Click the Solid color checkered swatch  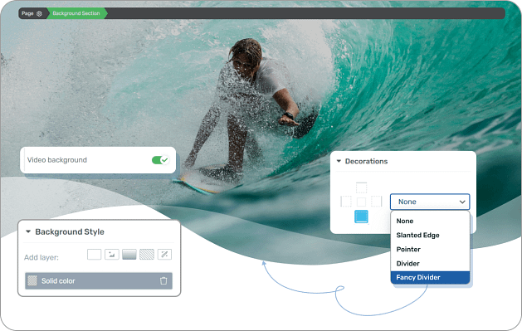(x=32, y=280)
